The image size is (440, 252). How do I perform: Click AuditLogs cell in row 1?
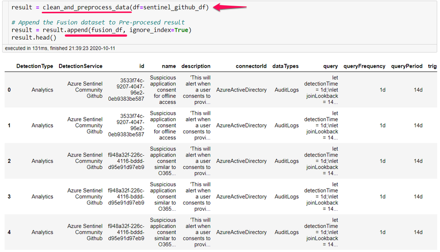tap(286, 126)
